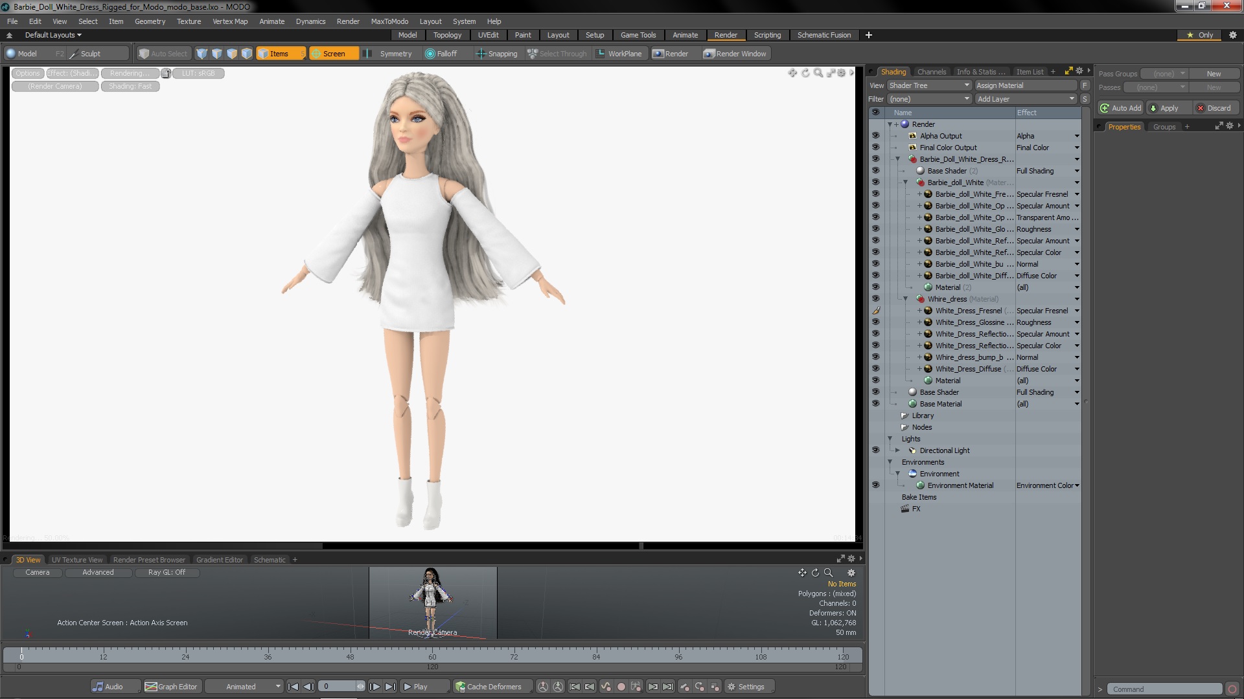1244x699 pixels.
Task: Open the Add Layer dropdown
Action: [x=1026, y=99]
